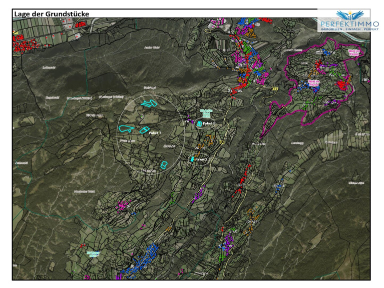Click the cyan parcel inside the Paket 2 oval
384x288 pixels.
(192, 159)
